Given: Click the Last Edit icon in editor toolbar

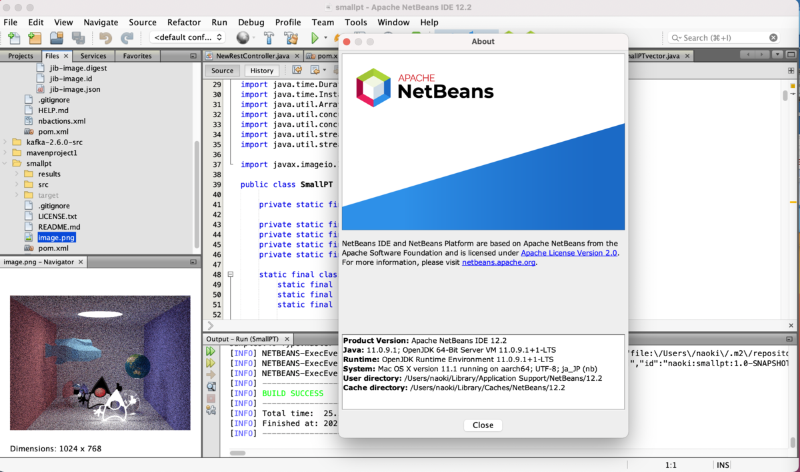Looking at the screenshot, I should (297, 70).
